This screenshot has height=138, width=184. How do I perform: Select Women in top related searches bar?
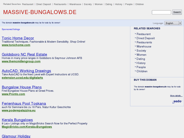pos(98,4)
